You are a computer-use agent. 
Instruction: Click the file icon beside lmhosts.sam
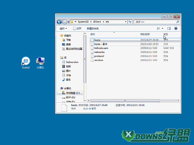pos(92,48)
